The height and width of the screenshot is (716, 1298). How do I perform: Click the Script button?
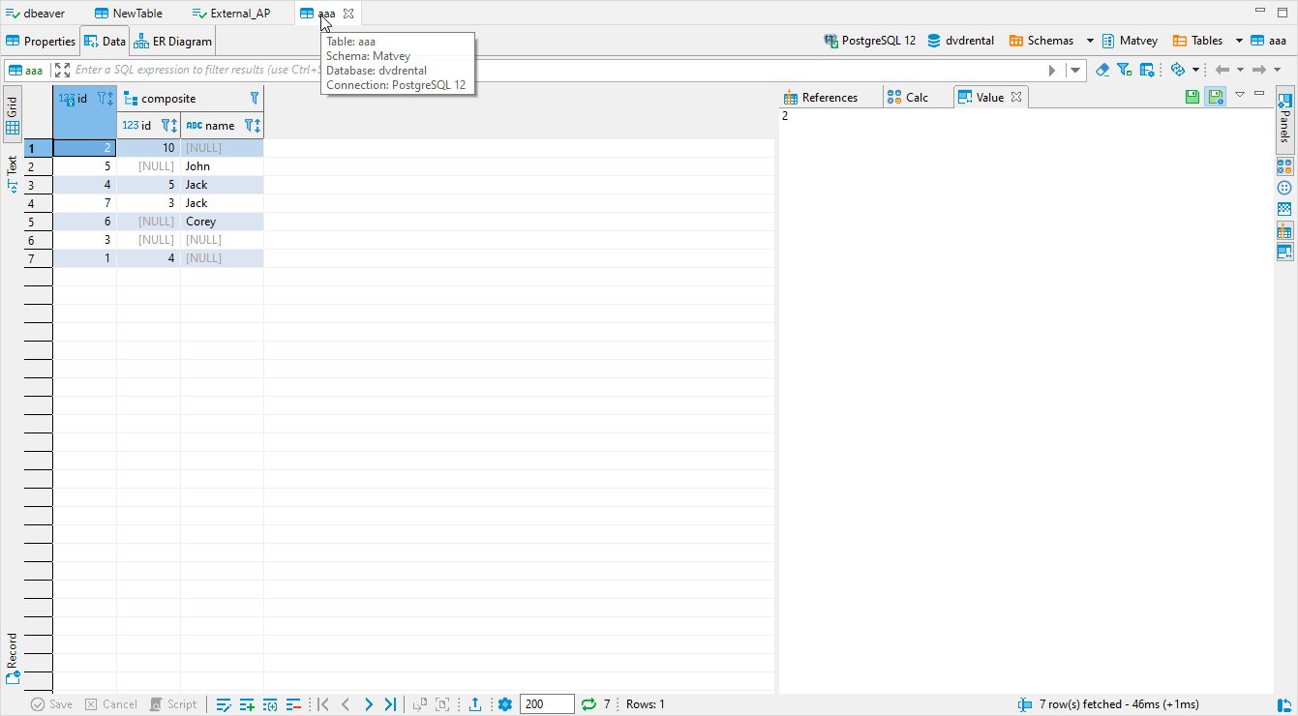tap(173, 704)
